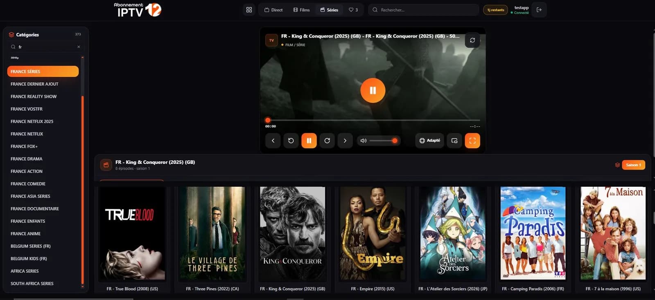655x300 pixels.
Task: Open the Camping Paradis poster
Action: [x=533, y=233]
